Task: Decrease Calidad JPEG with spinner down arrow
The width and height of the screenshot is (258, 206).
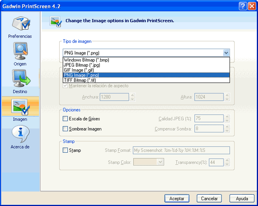Action: (227, 121)
